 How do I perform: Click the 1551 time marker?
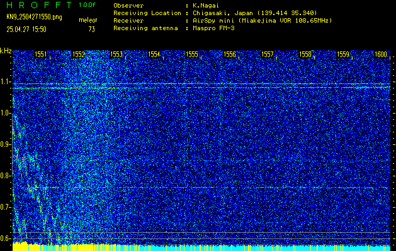click(41, 55)
